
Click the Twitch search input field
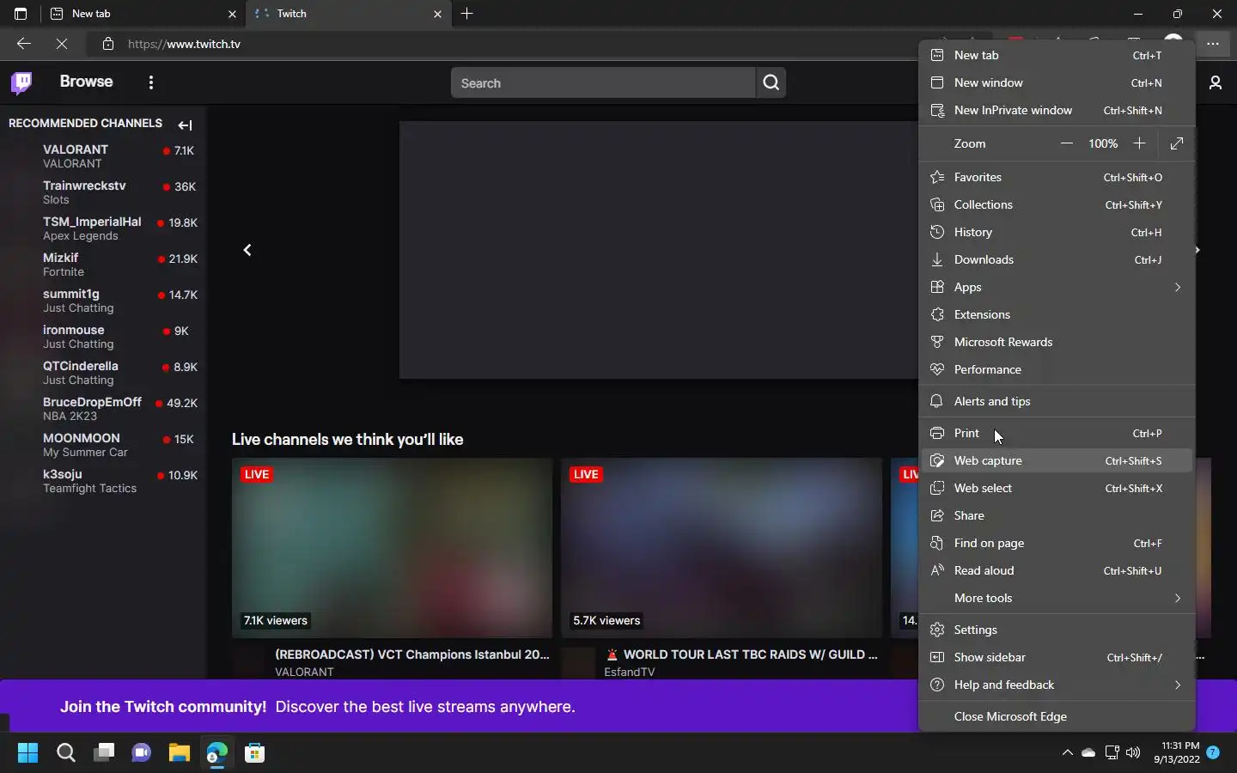coord(603,82)
